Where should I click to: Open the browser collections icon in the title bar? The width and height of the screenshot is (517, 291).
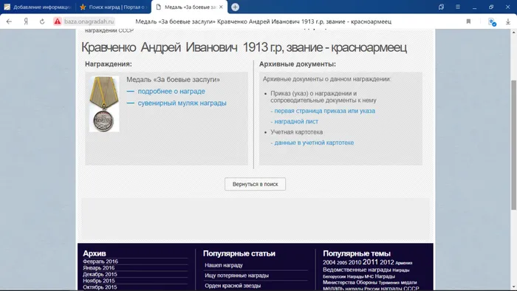coord(441,7)
